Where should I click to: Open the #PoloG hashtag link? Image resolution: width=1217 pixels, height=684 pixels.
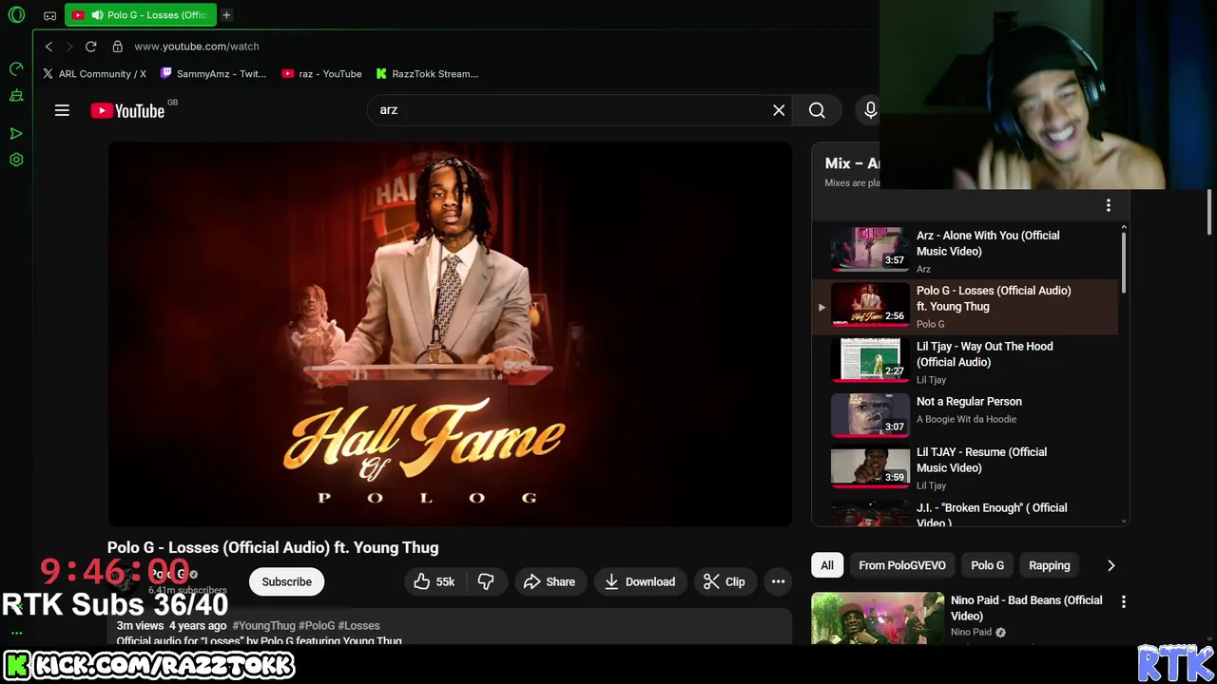tap(317, 625)
